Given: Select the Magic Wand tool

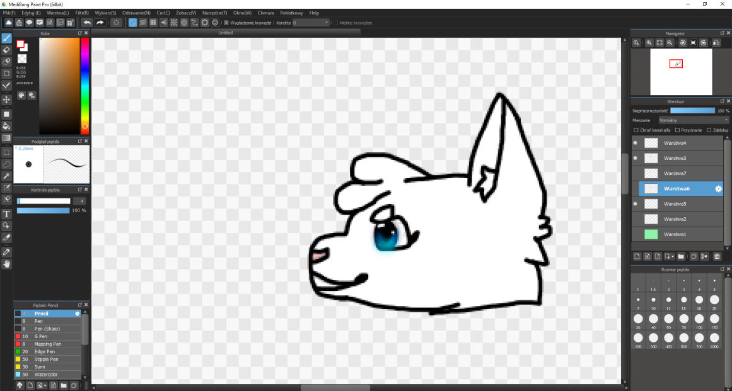Looking at the screenshot, I should point(6,176).
